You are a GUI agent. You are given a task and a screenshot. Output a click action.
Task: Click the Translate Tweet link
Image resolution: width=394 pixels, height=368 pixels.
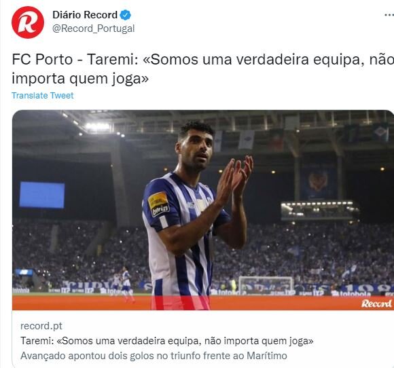click(43, 96)
